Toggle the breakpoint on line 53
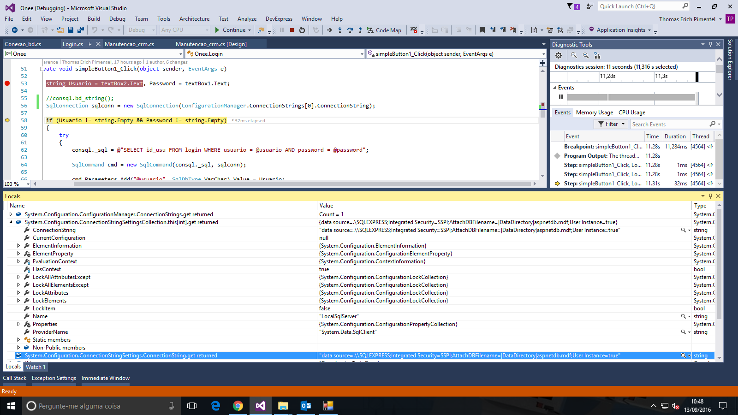The width and height of the screenshot is (738, 415). coord(7,83)
